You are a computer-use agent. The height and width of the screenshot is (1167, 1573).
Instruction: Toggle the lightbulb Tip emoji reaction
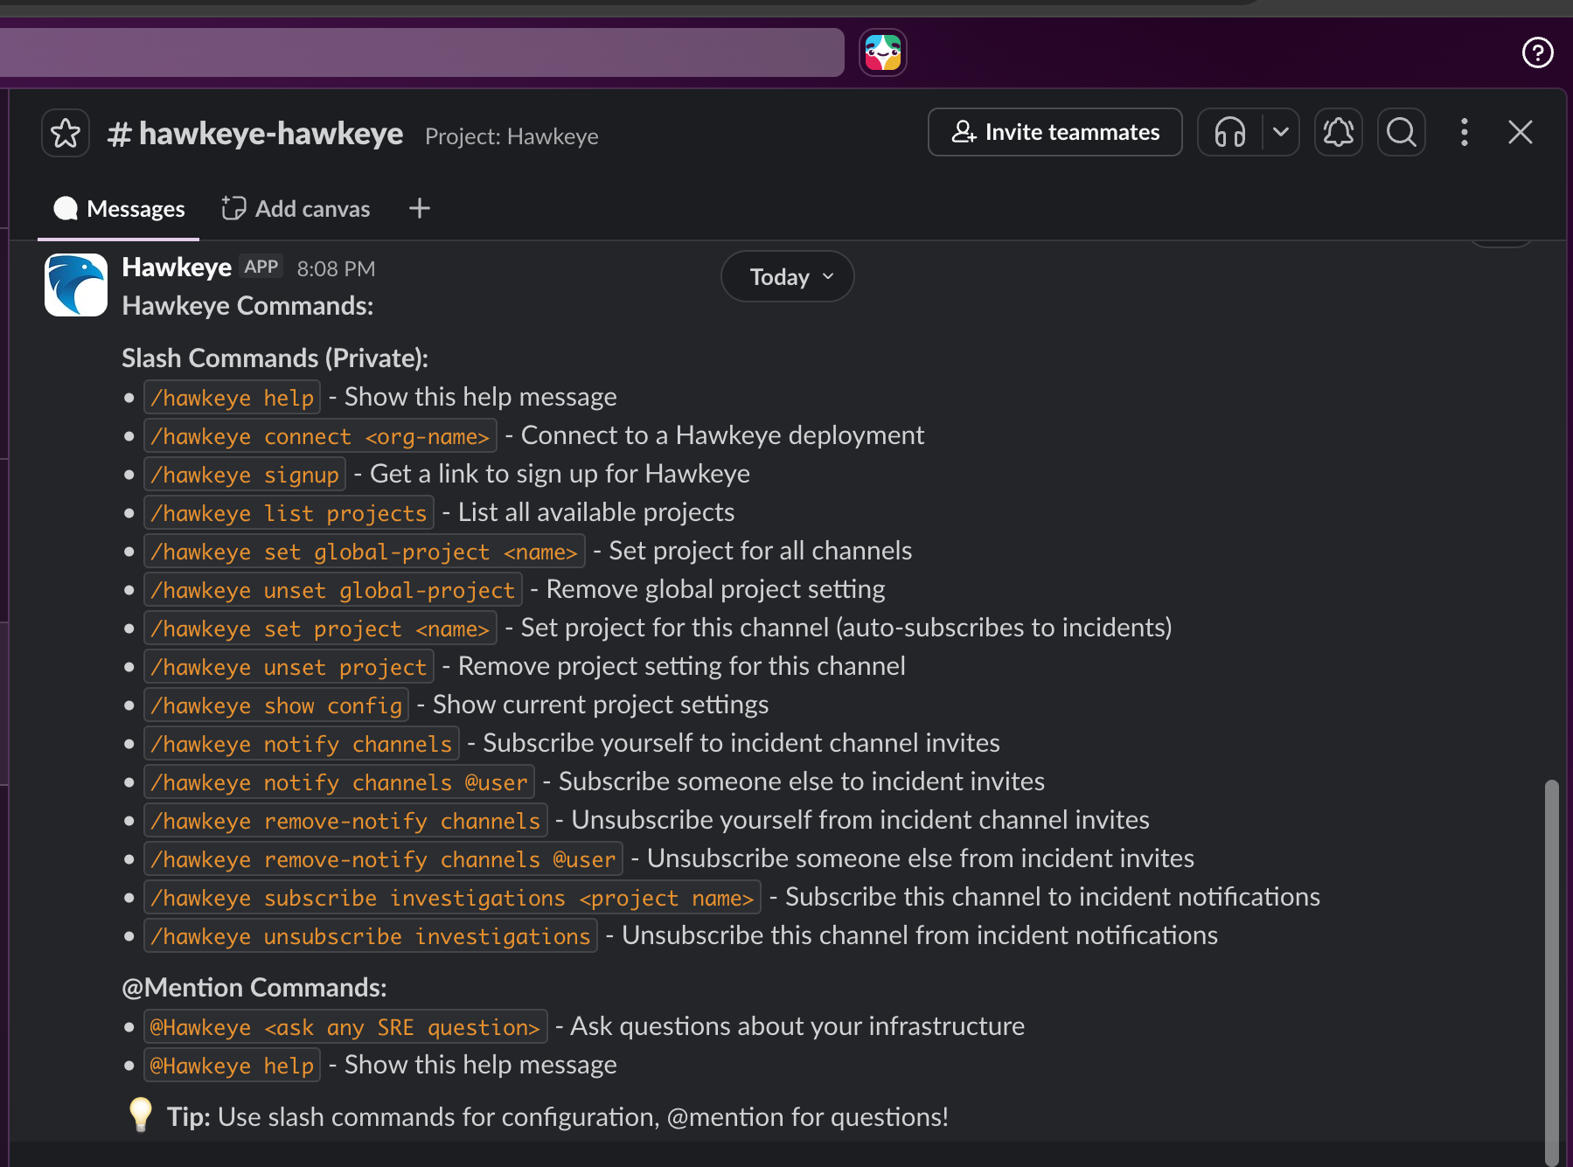(x=140, y=1115)
